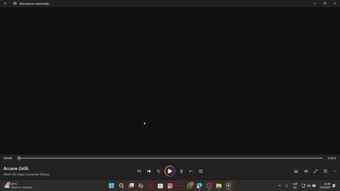Go back with the back arrow
This screenshot has width=340, height=191.
(x=5, y=3)
